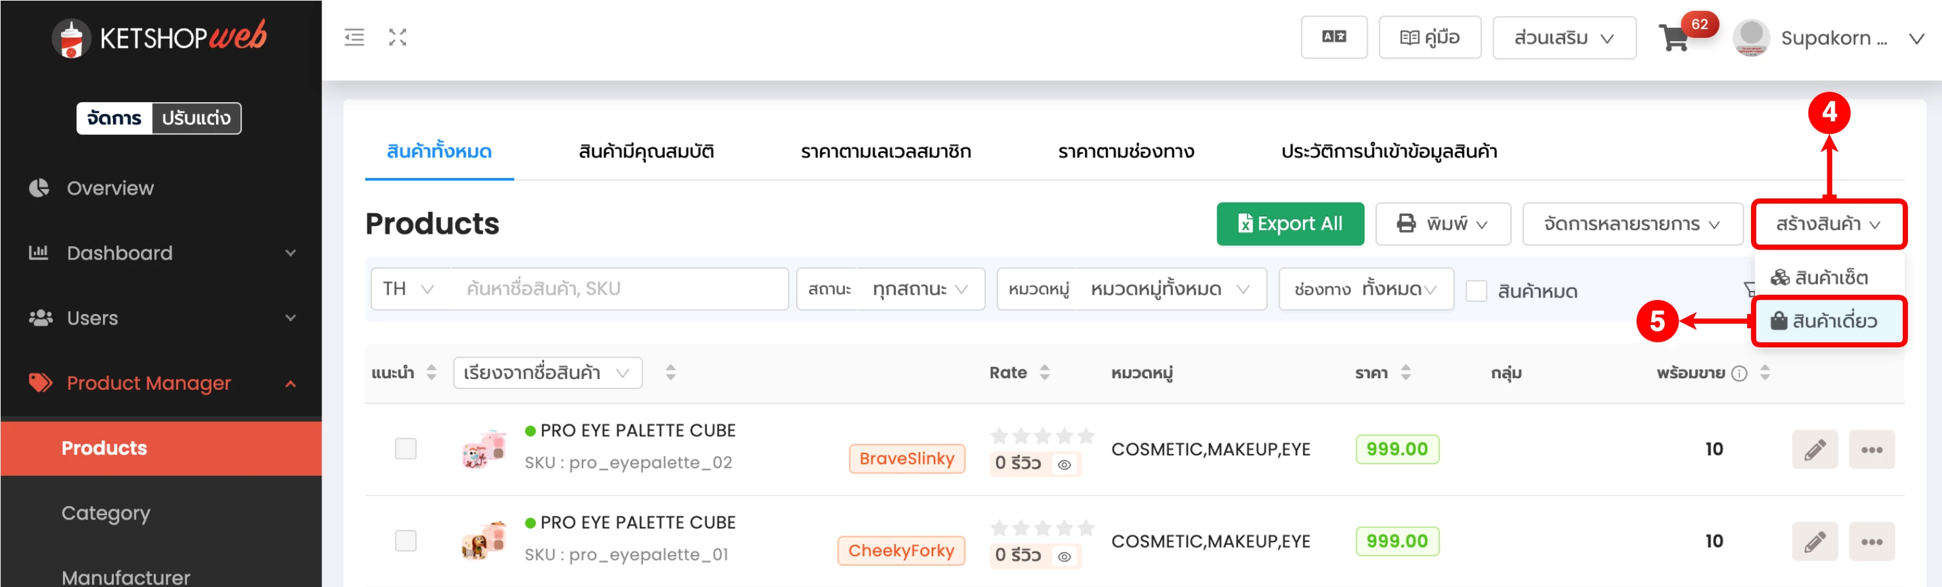
Task: Open the คู่มือ manual button
Action: [x=1429, y=37]
